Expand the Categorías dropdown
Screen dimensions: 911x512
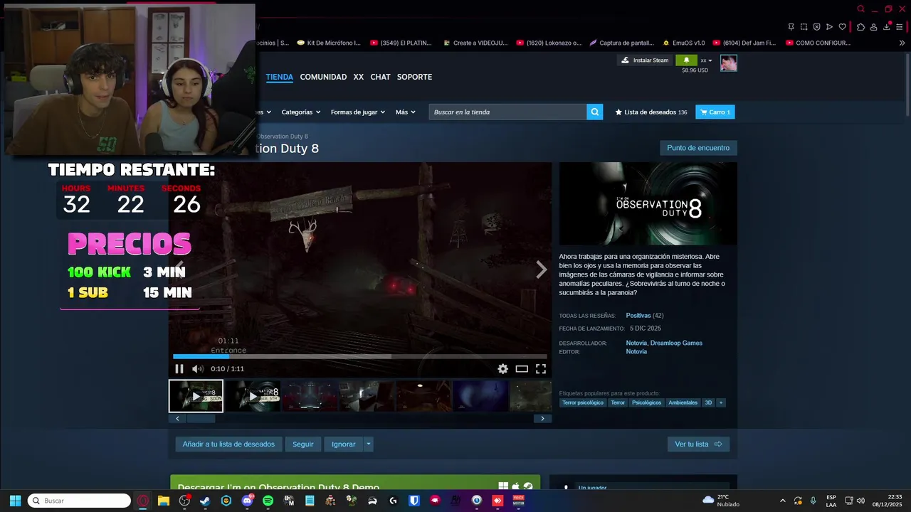pyautogui.click(x=300, y=112)
